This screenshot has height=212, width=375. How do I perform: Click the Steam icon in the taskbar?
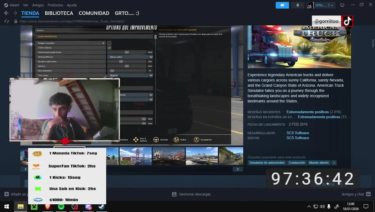point(101,207)
